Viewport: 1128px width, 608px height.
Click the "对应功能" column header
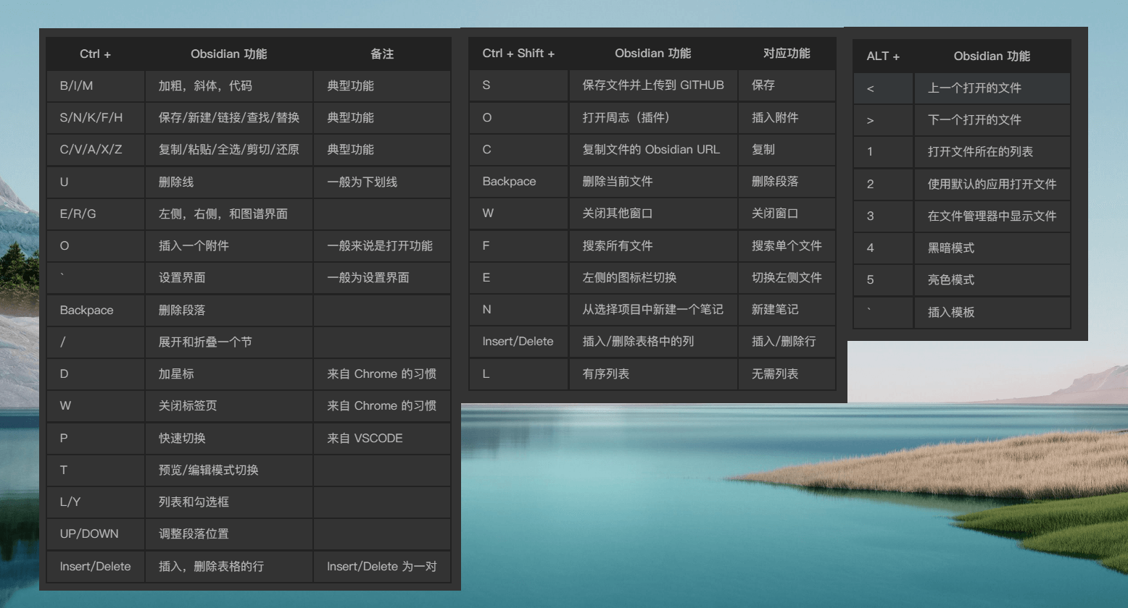787,54
